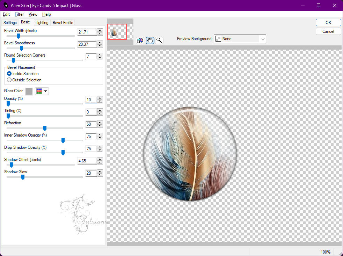Click the Drop Shadow Opacity slider handle
This screenshot has width=343, height=256.
(63, 153)
